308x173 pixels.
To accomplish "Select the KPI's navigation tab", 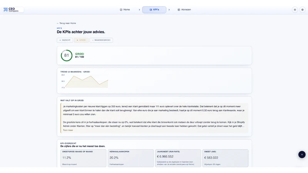I will (x=154, y=10).
